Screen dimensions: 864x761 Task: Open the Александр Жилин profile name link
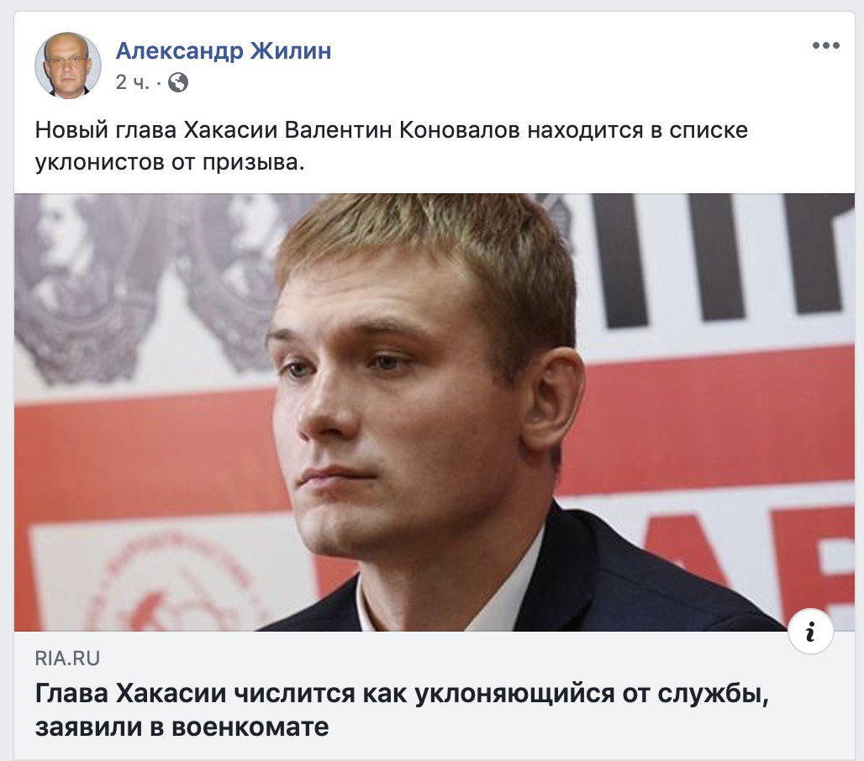click(224, 50)
